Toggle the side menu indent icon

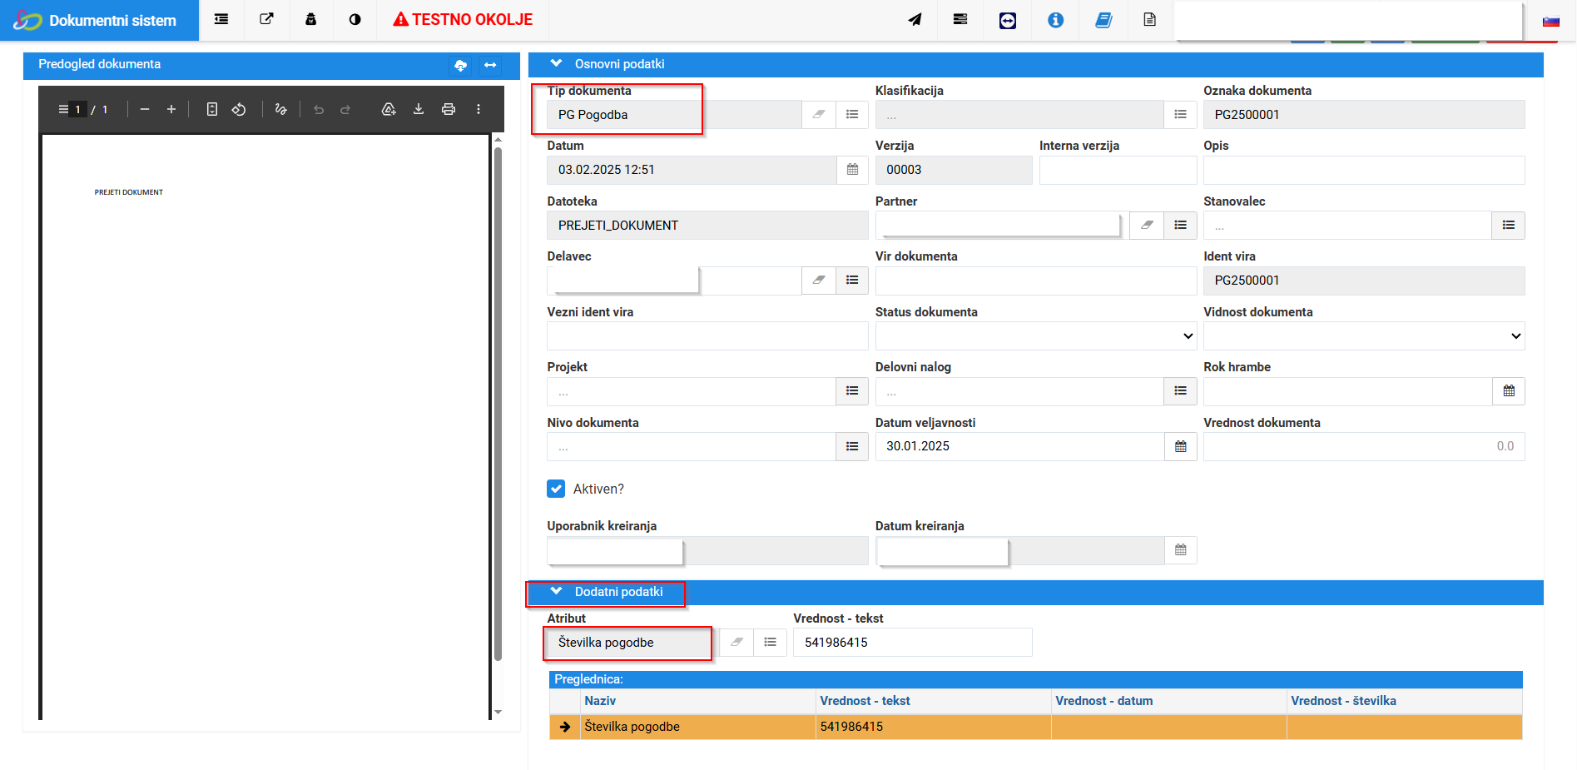(221, 19)
